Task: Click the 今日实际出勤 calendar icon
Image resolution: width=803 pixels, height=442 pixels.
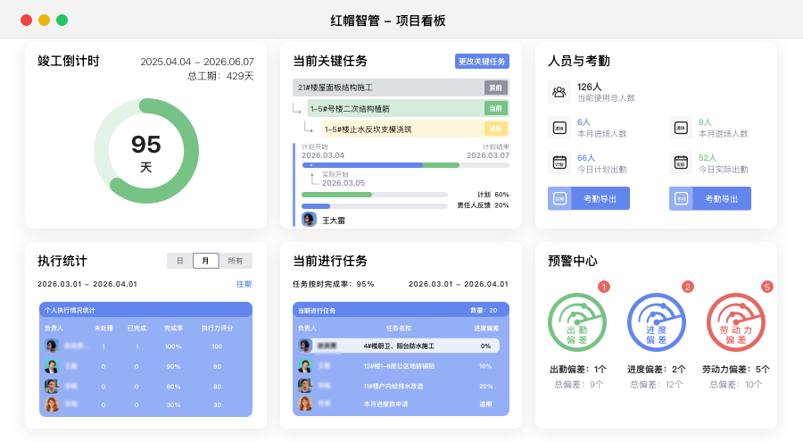Action: click(680, 163)
